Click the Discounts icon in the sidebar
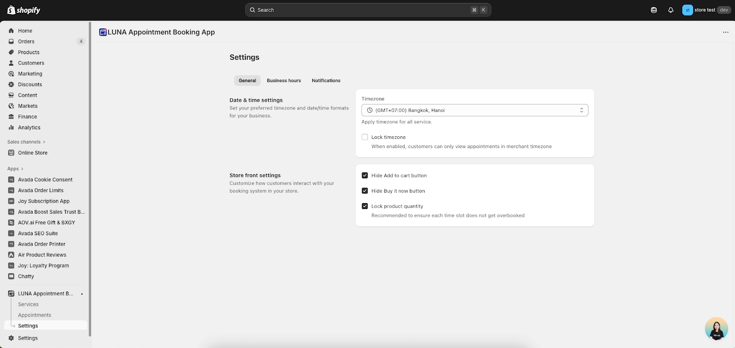The image size is (735, 348). [x=11, y=84]
